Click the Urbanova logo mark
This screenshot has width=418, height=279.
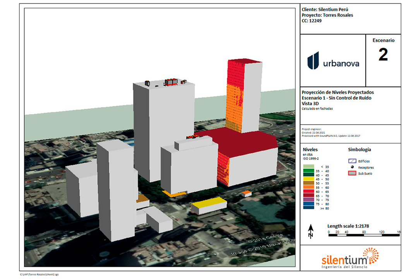[313, 60]
